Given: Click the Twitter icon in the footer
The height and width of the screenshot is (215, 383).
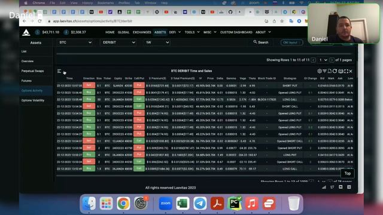Looking at the screenshot, I should pos(332,187).
